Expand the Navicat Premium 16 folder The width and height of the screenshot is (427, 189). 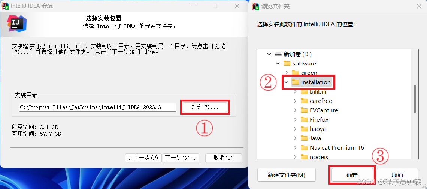click(x=295, y=147)
